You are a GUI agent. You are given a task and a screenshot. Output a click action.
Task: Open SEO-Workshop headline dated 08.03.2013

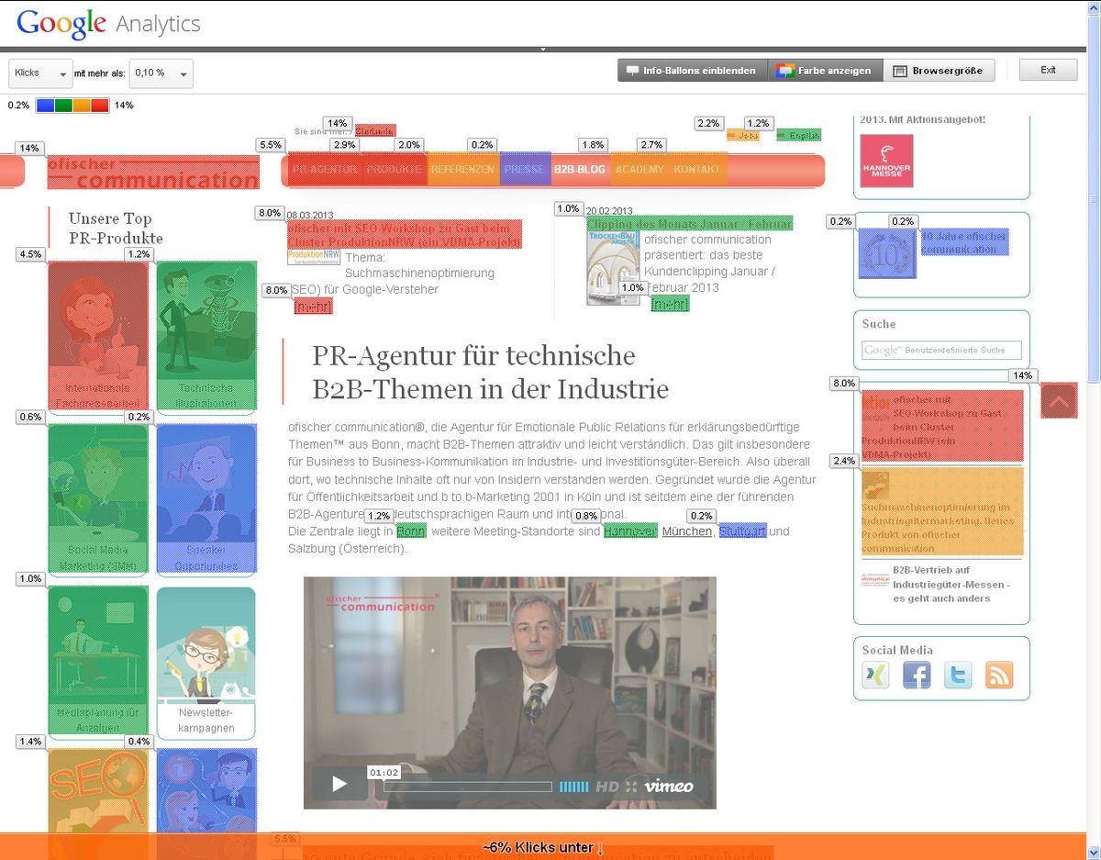[405, 234]
